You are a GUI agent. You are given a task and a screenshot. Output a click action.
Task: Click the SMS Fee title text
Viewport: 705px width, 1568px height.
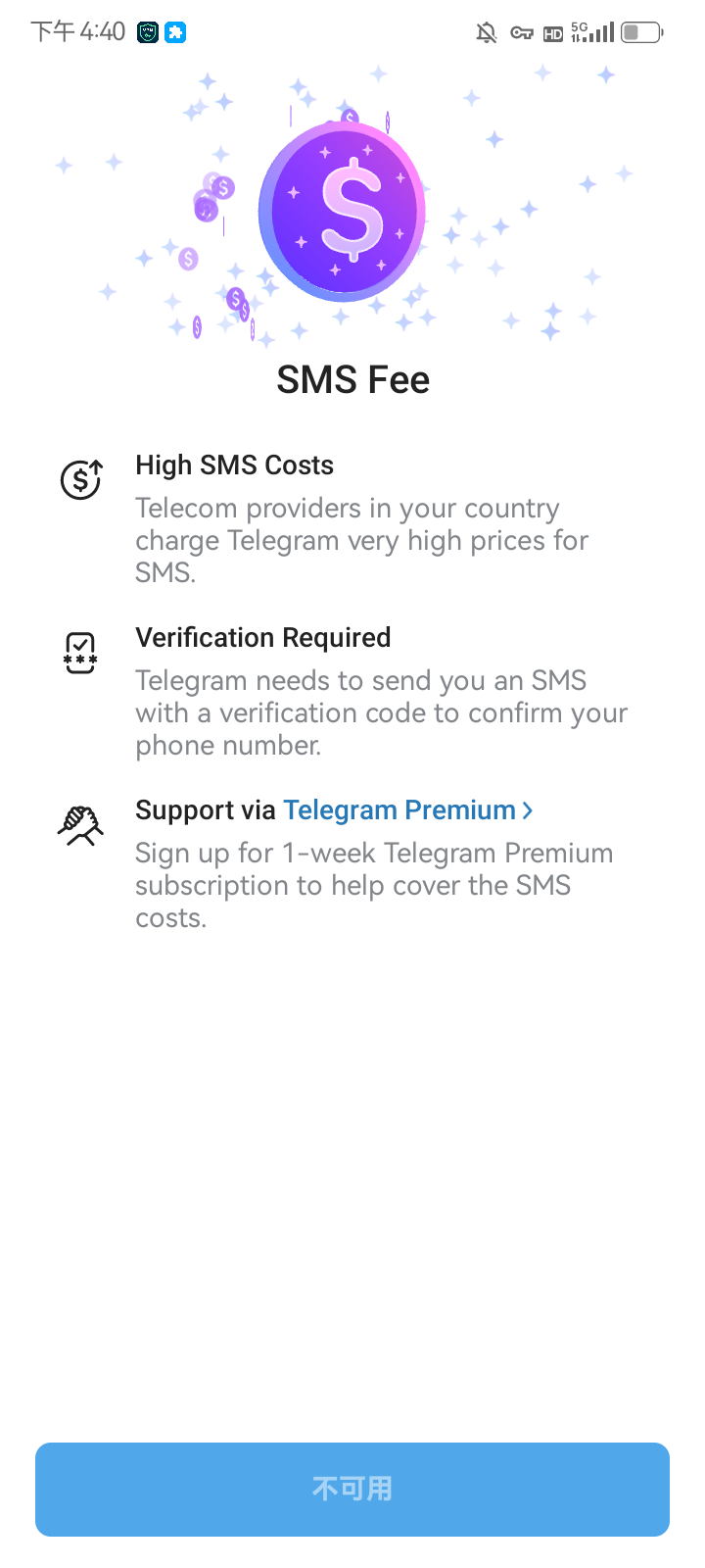click(352, 379)
